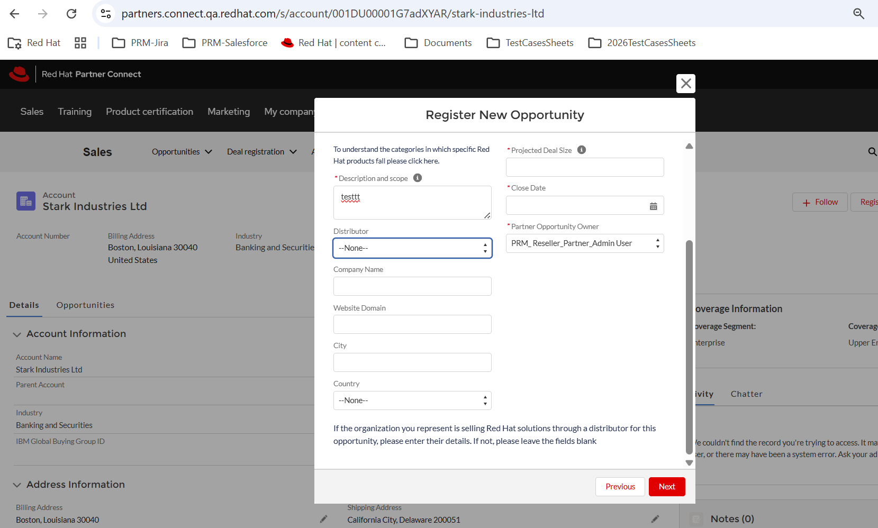
Task: Click the Notes section icon
Action: pos(697,519)
